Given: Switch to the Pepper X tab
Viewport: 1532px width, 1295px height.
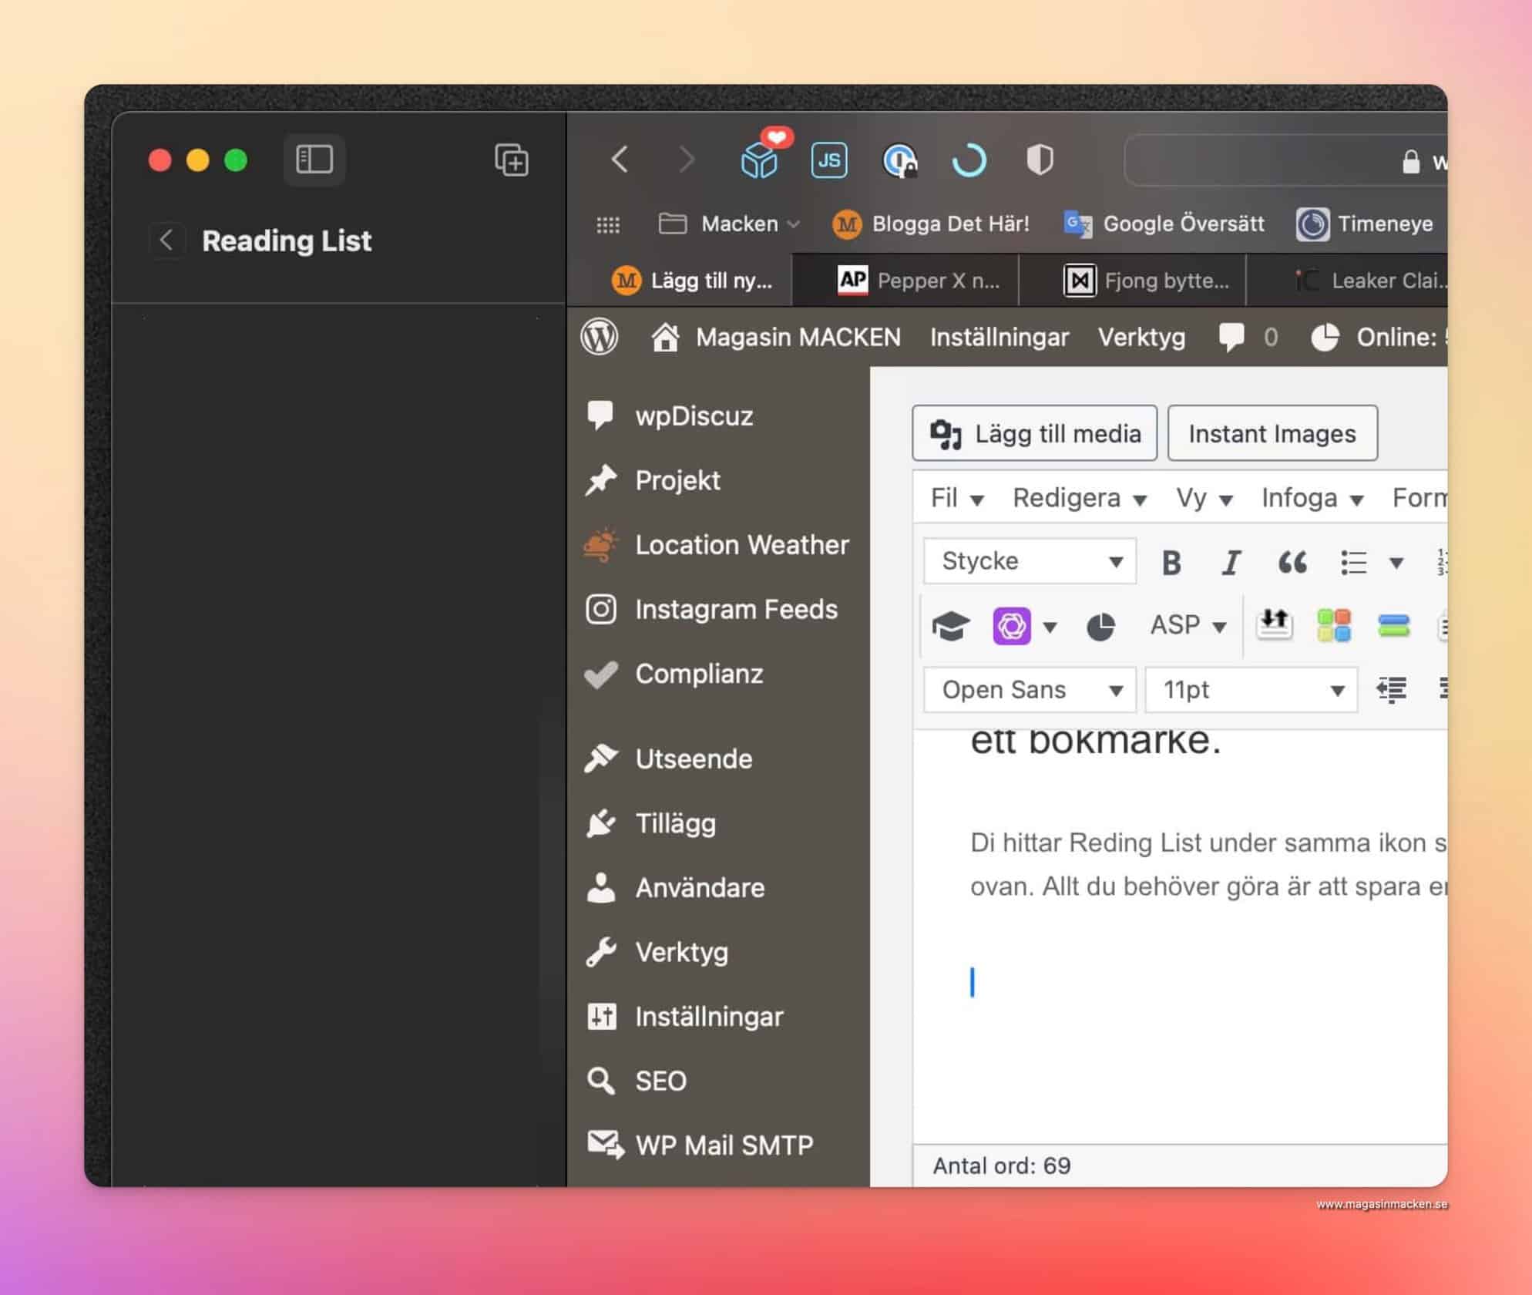Looking at the screenshot, I should (905, 280).
